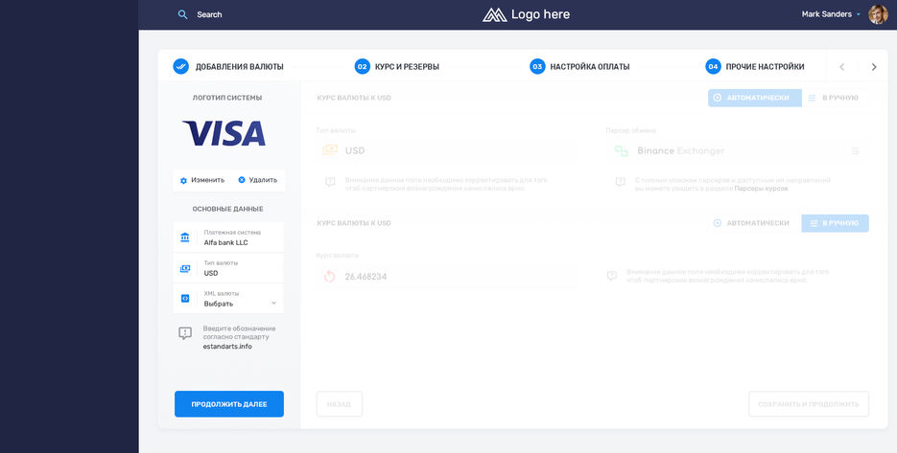Go to step 02 Курс и резервы
The width and height of the screenshot is (897, 453).
pos(397,67)
